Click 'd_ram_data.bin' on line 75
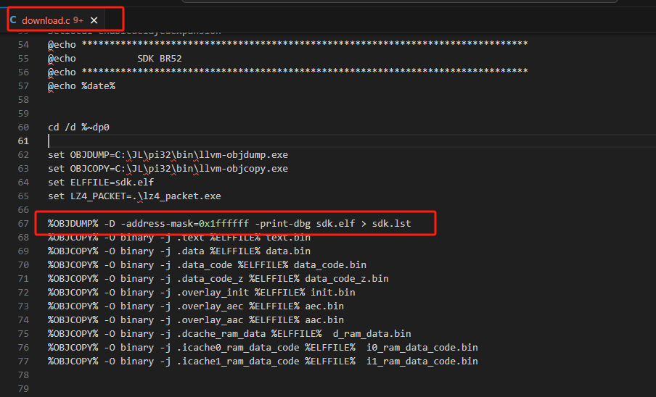656x397 pixels. point(372,334)
